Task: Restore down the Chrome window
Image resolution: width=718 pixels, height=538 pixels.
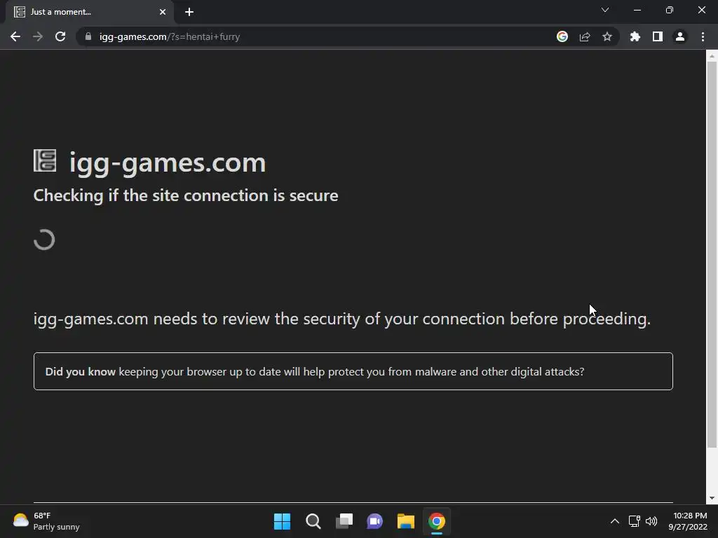Action: point(670,10)
